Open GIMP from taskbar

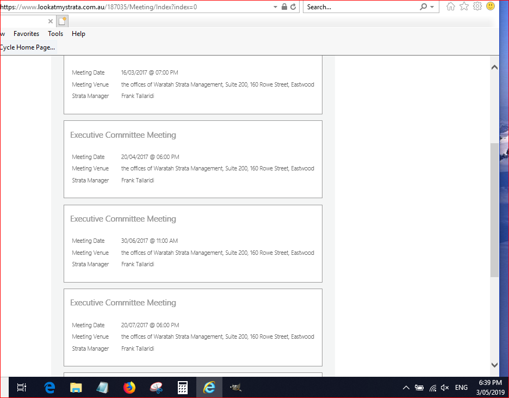pyautogui.click(x=235, y=387)
